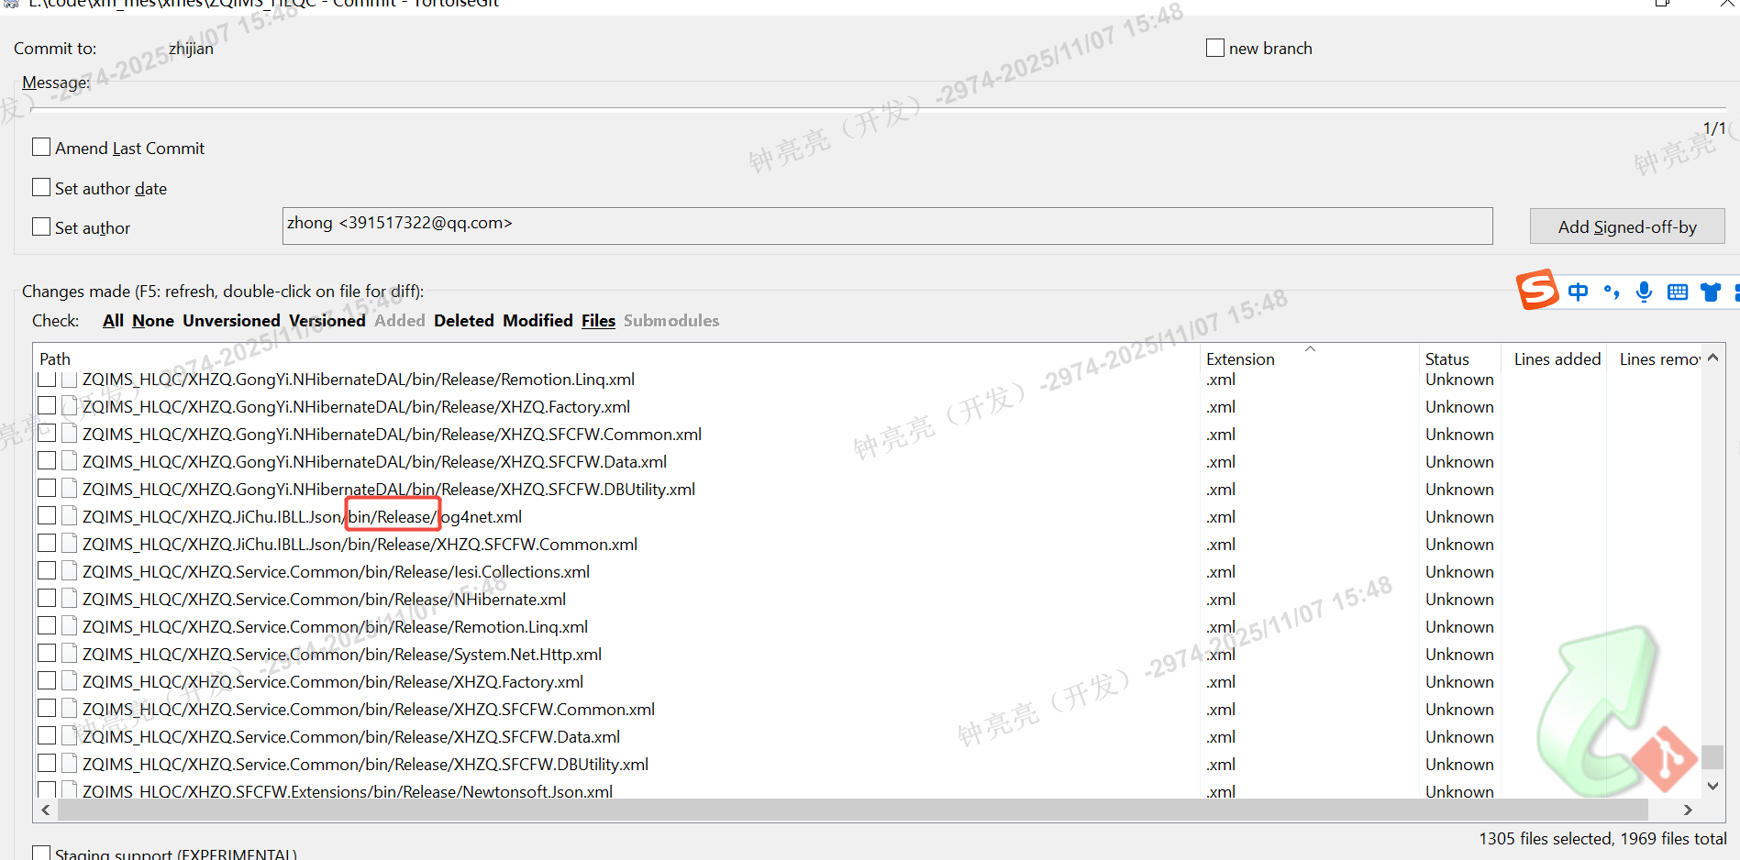Click file list scroll up arrow
The width and height of the screenshot is (1740, 860).
coord(1712,358)
